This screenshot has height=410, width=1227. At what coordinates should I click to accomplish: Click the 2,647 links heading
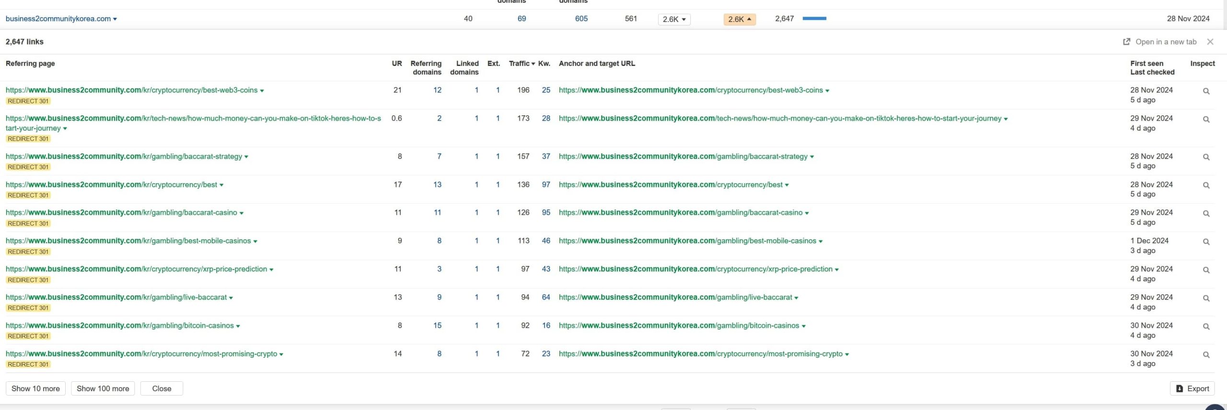point(24,42)
